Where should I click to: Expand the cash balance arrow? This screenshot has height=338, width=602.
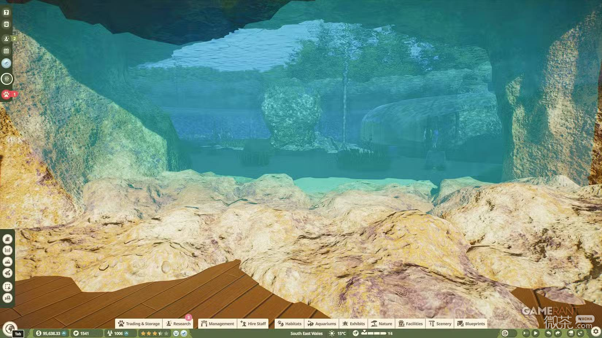[64, 333]
